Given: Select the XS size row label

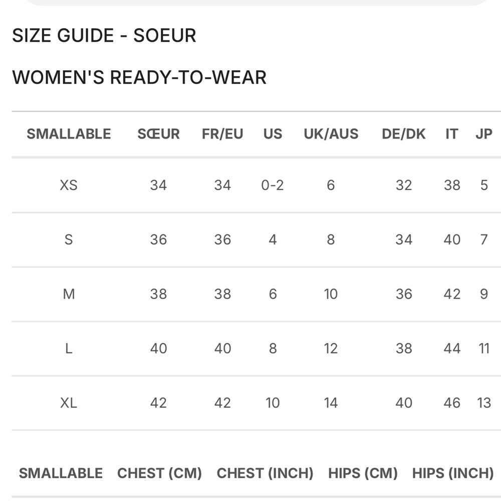Looking at the screenshot, I should point(69,185).
